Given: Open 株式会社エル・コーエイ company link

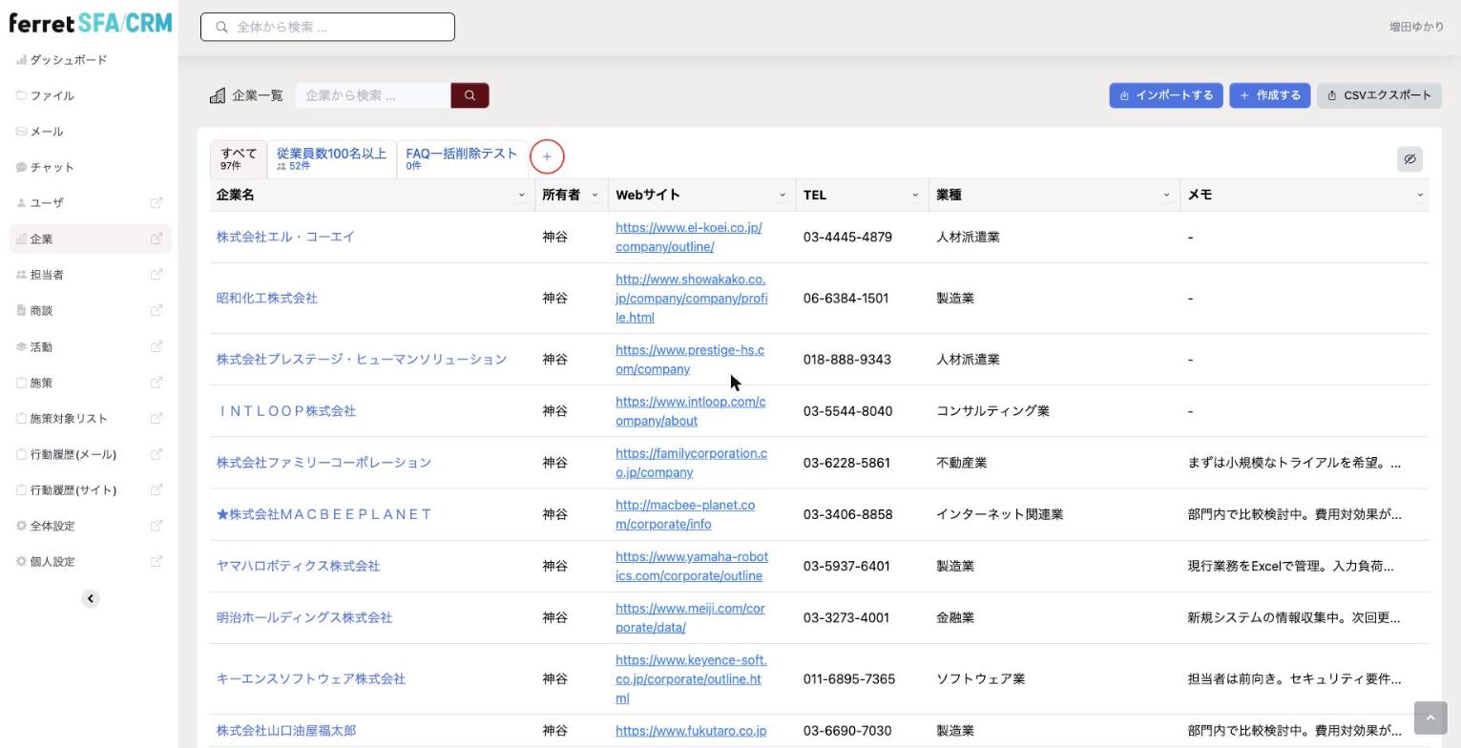Looking at the screenshot, I should [285, 237].
